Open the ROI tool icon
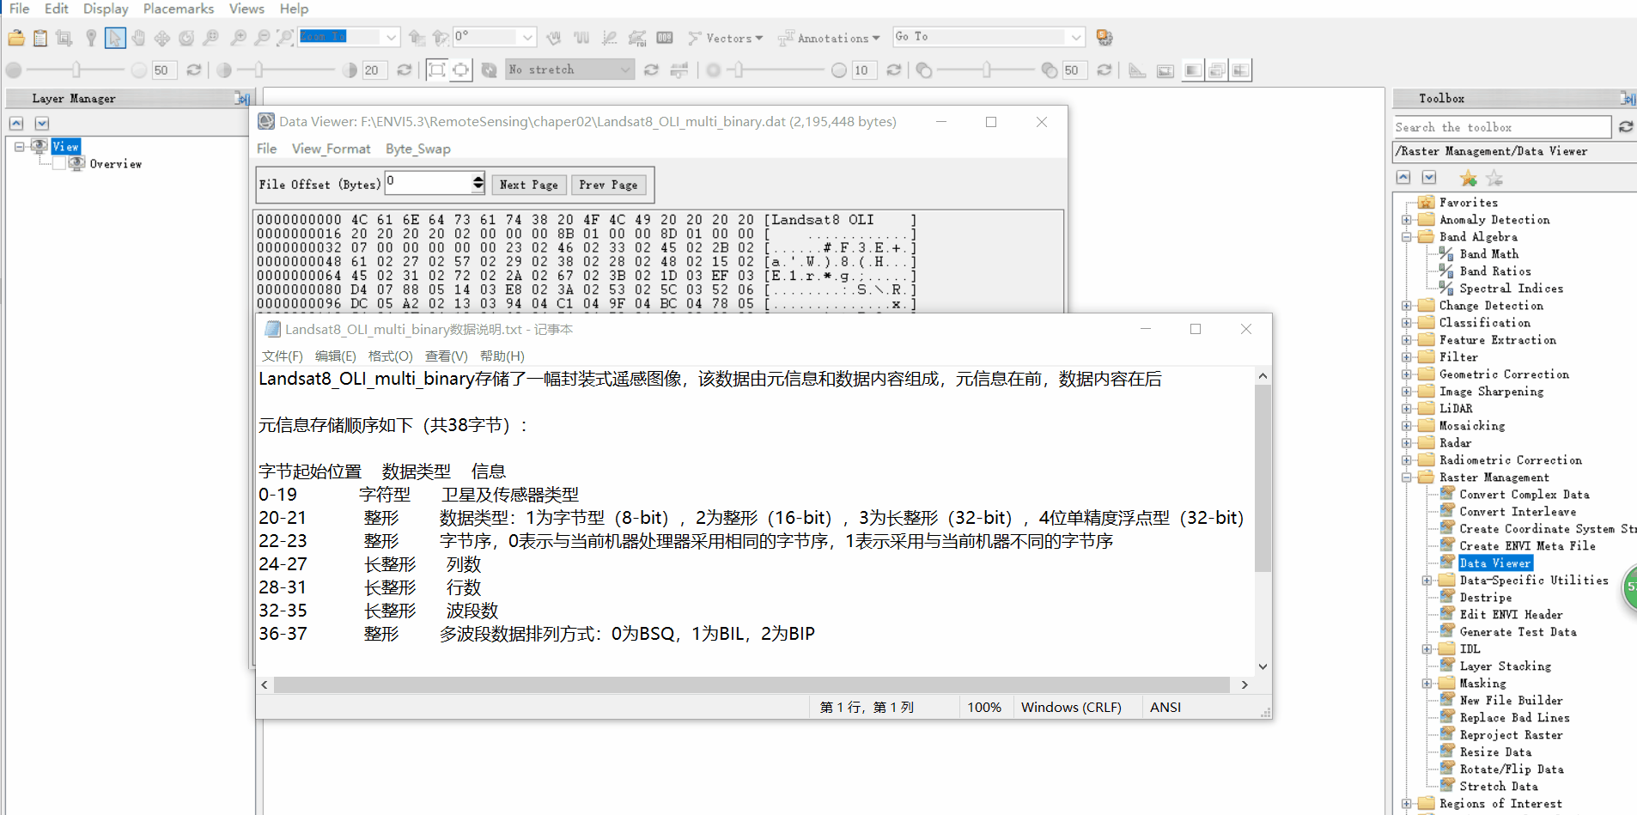The height and width of the screenshot is (815, 1637). coord(637,38)
